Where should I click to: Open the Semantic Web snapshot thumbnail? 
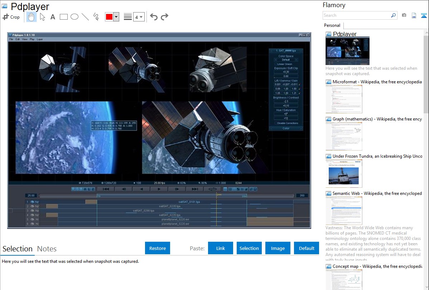tap(344, 210)
